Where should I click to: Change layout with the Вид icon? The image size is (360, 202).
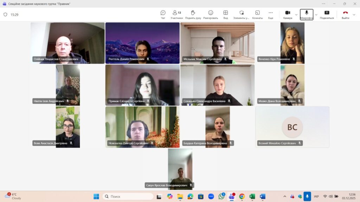pyautogui.click(x=226, y=14)
